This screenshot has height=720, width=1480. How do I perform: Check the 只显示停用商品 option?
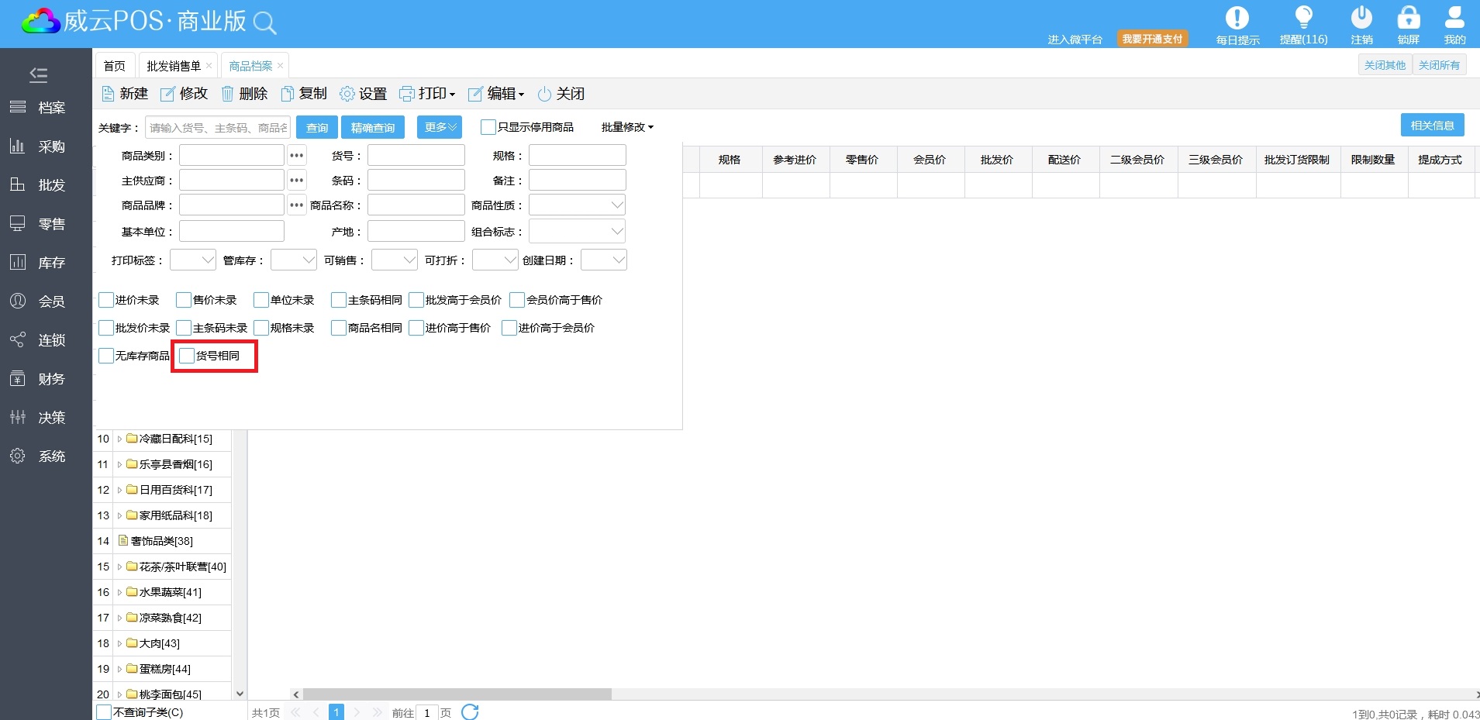point(488,127)
